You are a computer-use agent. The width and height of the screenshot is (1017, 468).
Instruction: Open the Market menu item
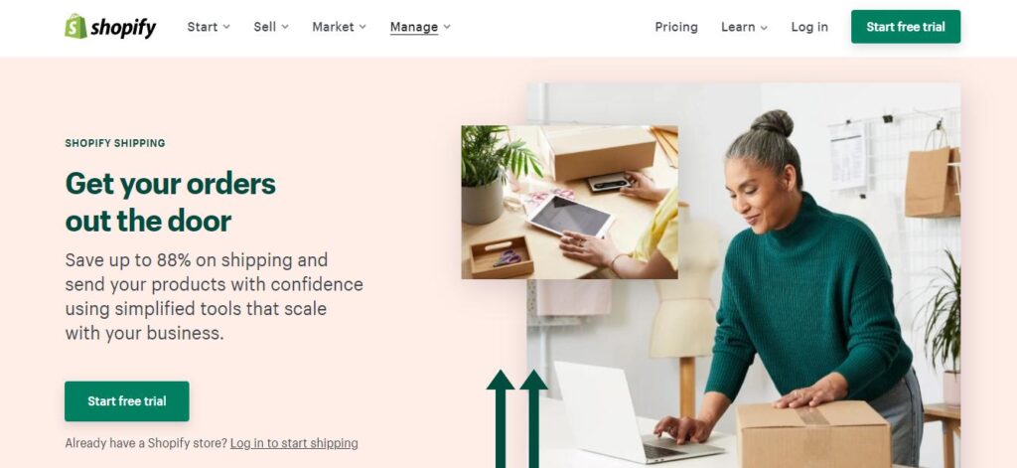coord(334,27)
